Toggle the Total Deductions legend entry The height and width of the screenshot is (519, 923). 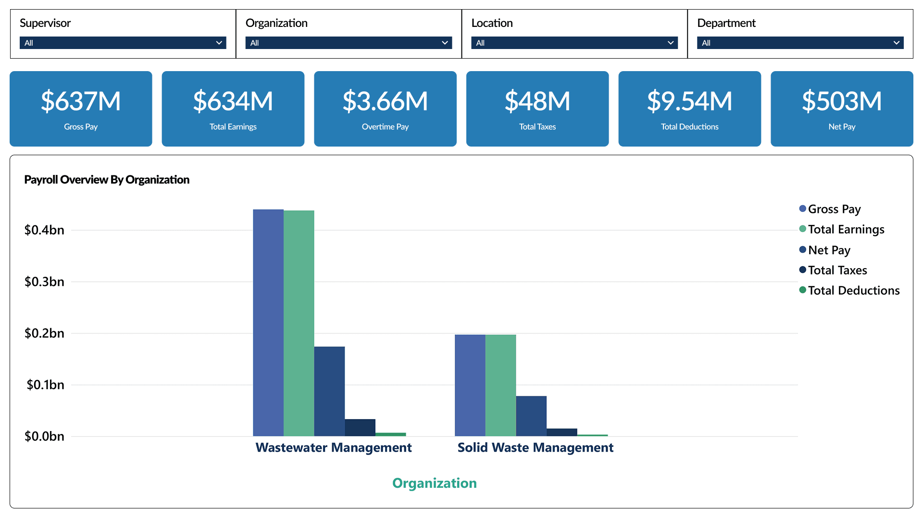(x=853, y=290)
